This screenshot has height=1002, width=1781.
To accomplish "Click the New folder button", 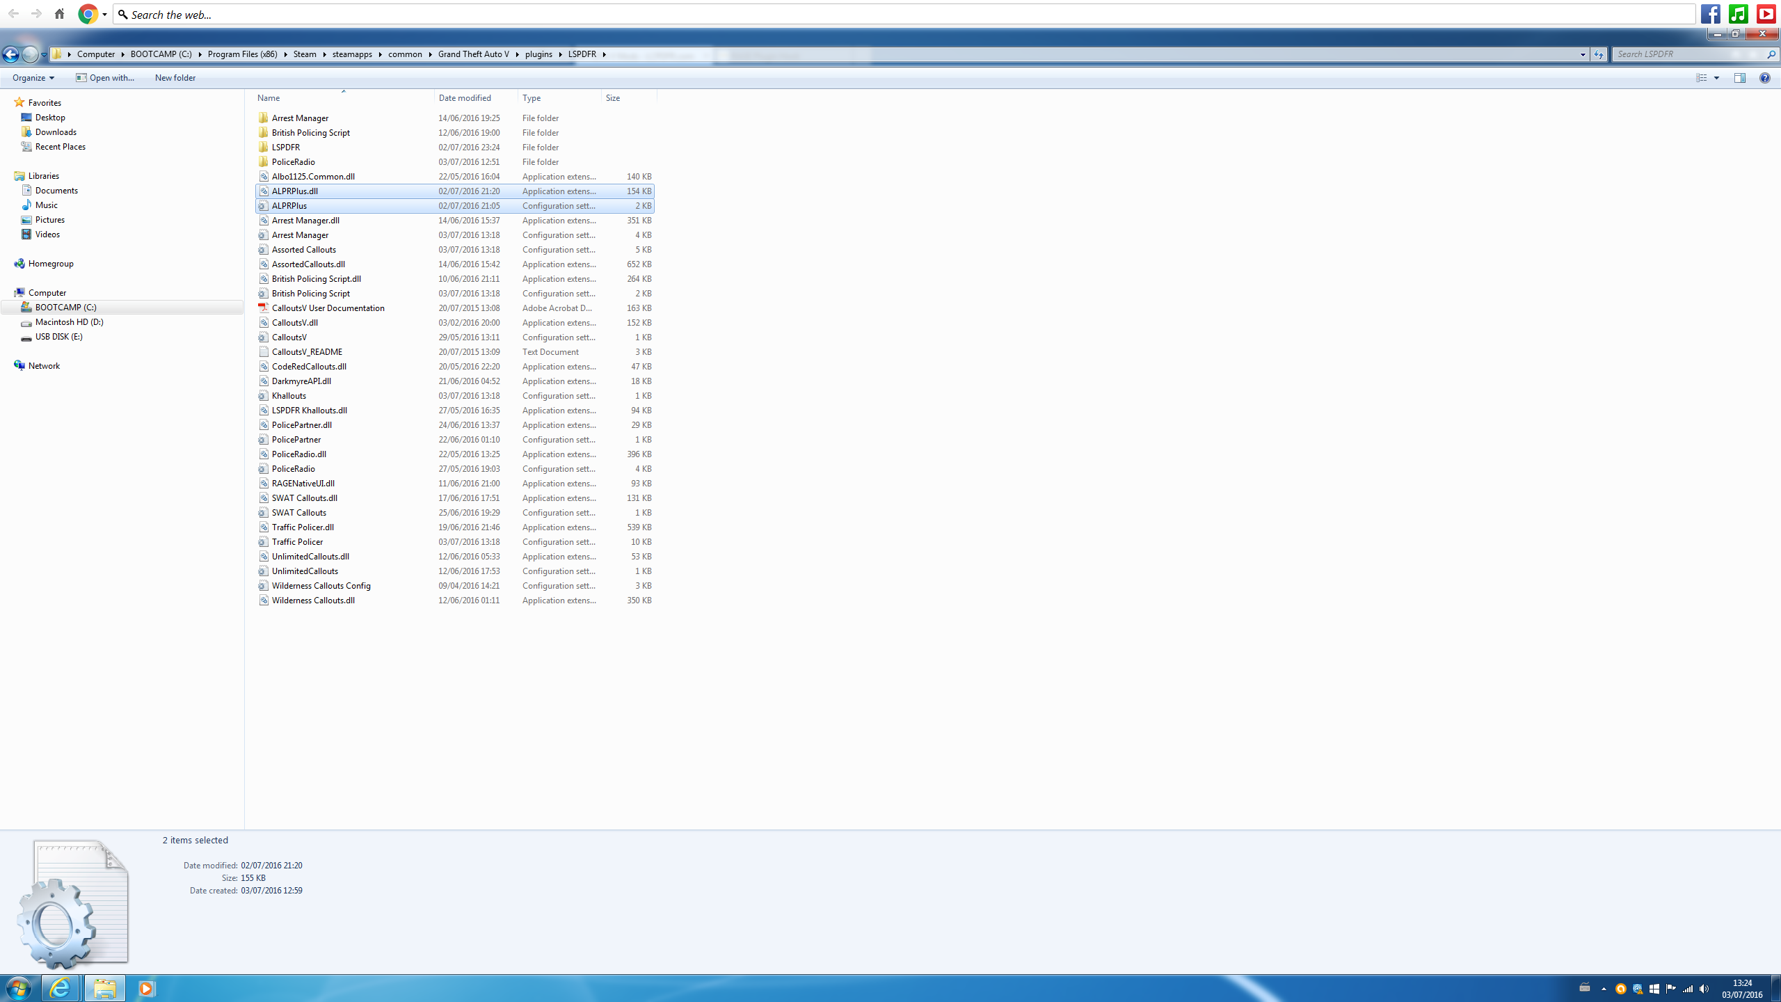I will coord(175,78).
